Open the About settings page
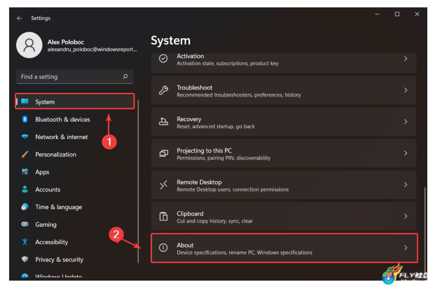The height and width of the screenshot is (288, 436). pyautogui.click(x=284, y=248)
